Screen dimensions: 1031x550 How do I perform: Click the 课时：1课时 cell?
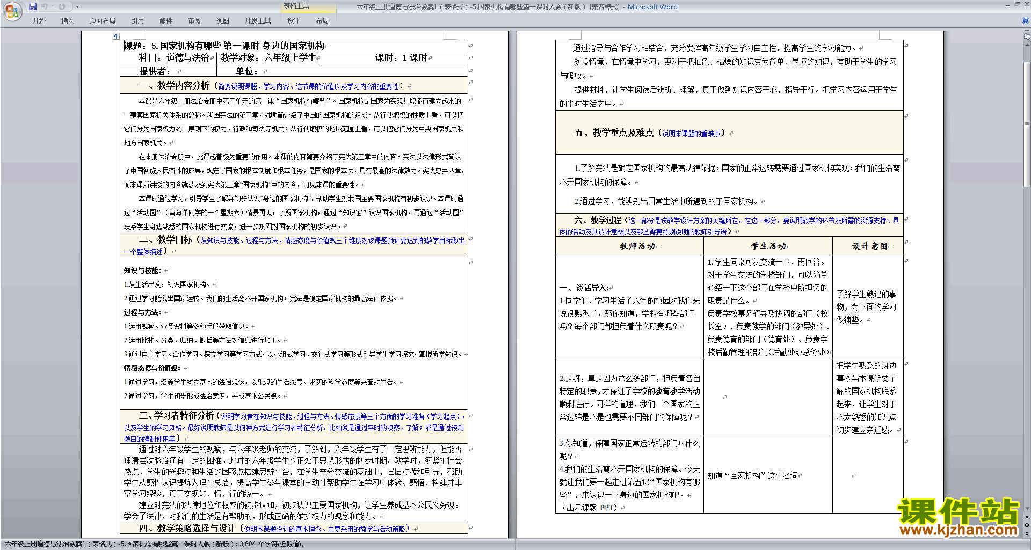coord(394,58)
